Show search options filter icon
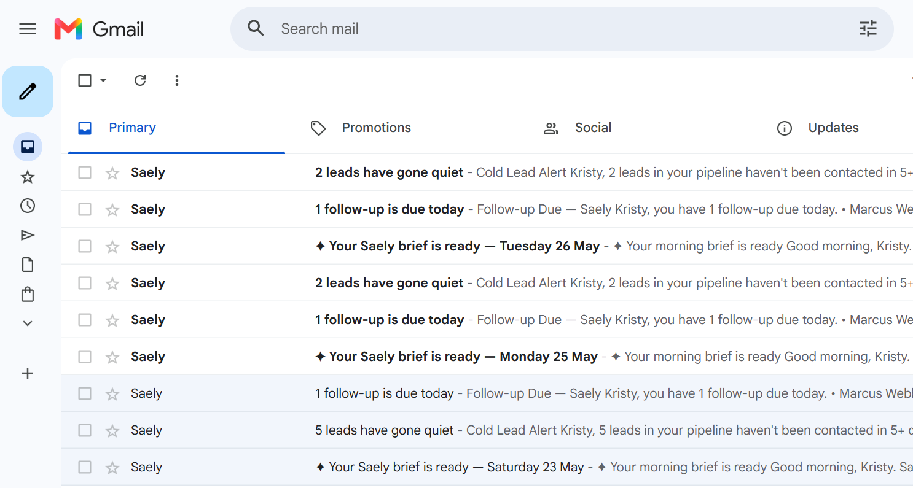Viewport: 913px width, 488px height. click(x=868, y=28)
